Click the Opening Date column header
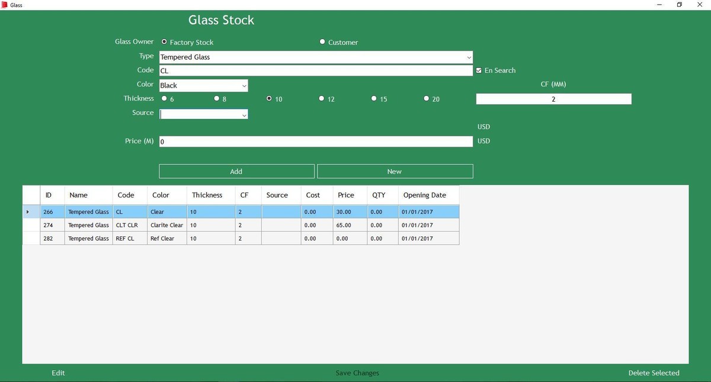This screenshot has height=382, width=711. [x=424, y=195]
